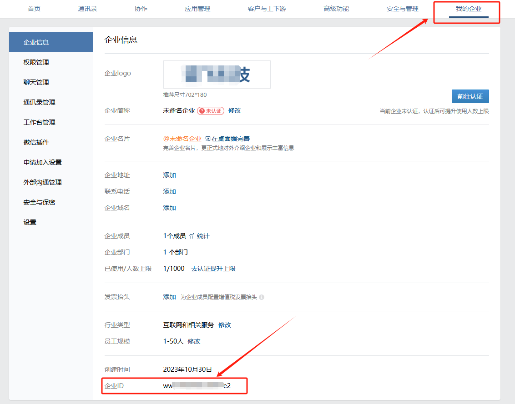515x404 pixels.
Task: Click the enterprise logo image
Action: (x=217, y=75)
